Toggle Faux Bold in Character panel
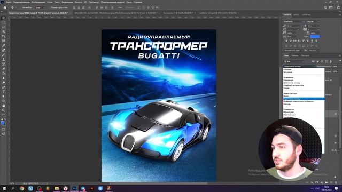Viewport: 342px width, 192px height. click(286, 41)
